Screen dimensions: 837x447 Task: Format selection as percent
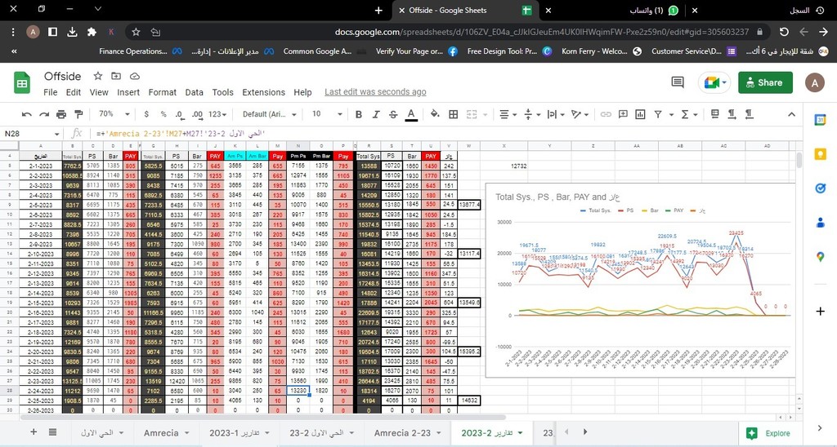(x=163, y=114)
